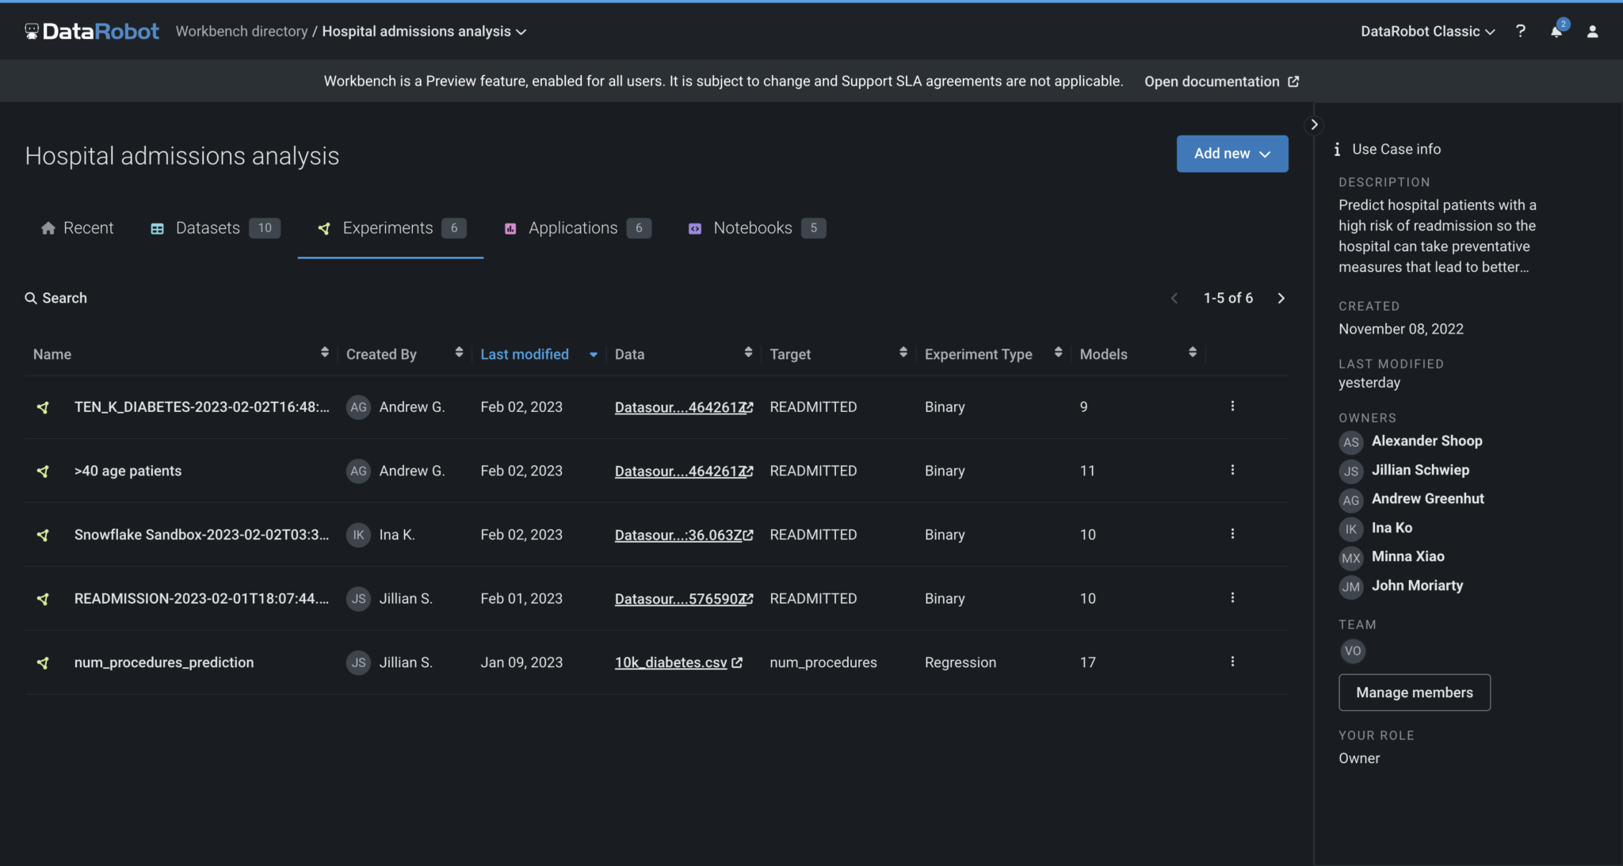This screenshot has width=1623, height=866.
Task: Sort by Data column arrows
Action: tap(748, 353)
